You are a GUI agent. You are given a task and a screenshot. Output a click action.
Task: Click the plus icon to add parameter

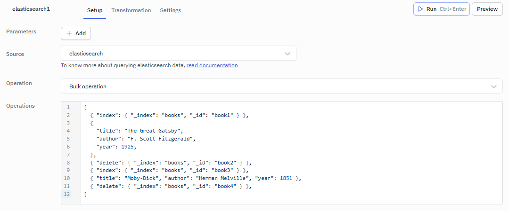point(69,33)
